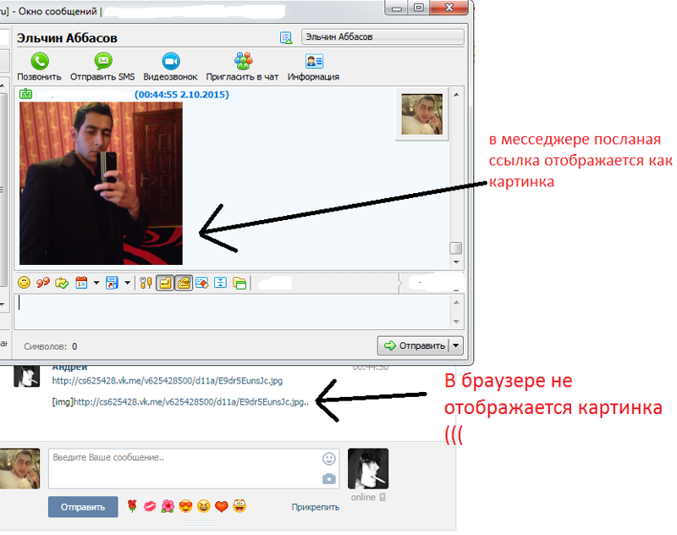The image size is (677, 535).
Task: Click the blue collapse arrows icon
Action: pyautogui.click(x=220, y=283)
